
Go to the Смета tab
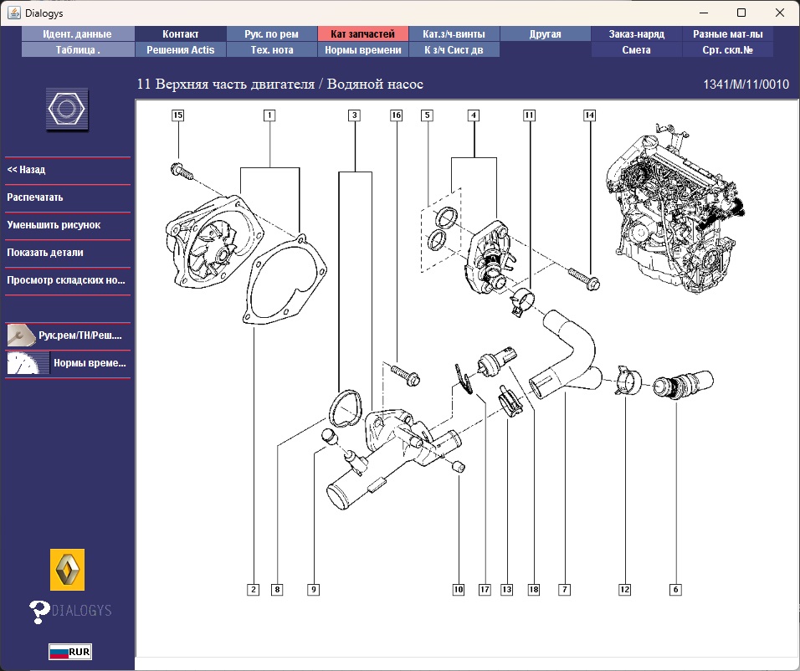point(637,49)
